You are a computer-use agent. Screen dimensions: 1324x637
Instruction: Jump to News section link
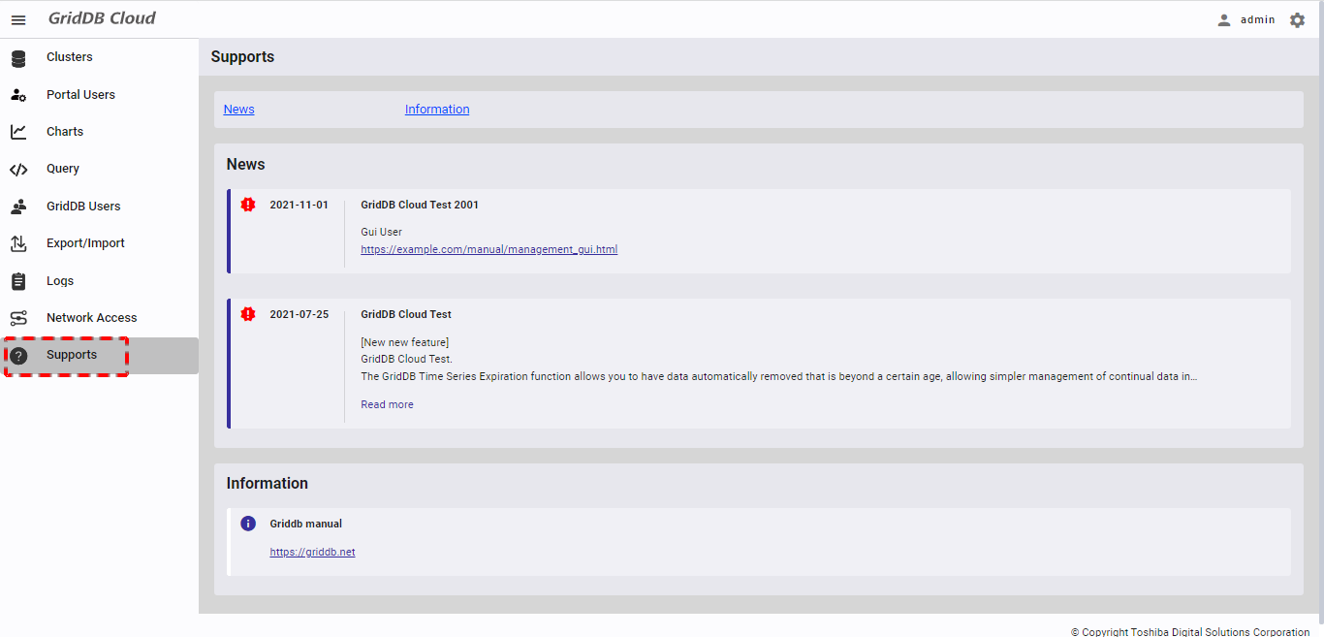click(x=238, y=110)
